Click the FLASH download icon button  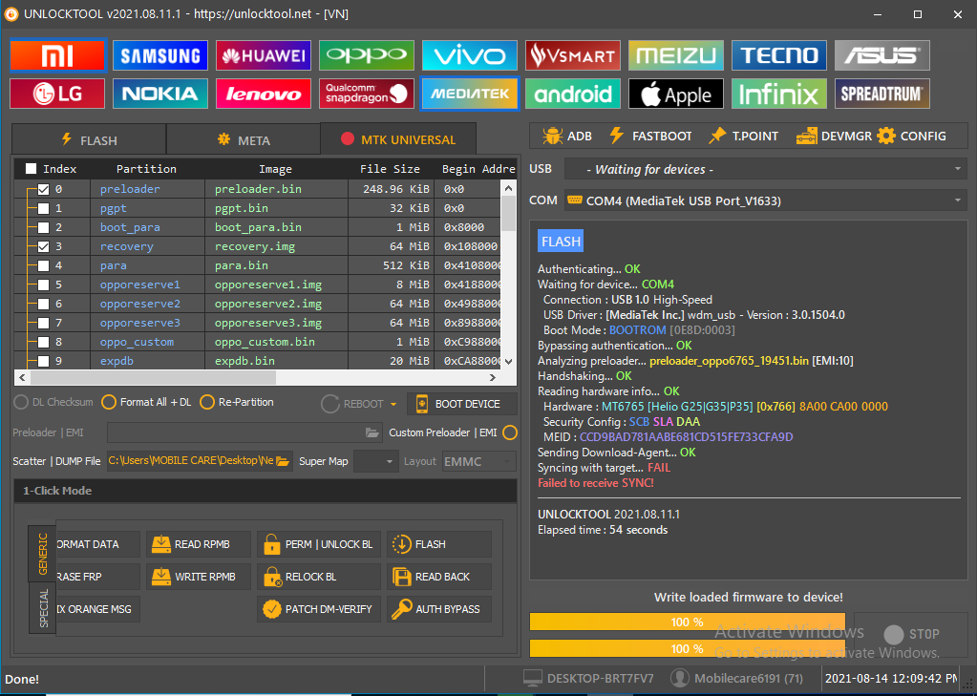438,544
